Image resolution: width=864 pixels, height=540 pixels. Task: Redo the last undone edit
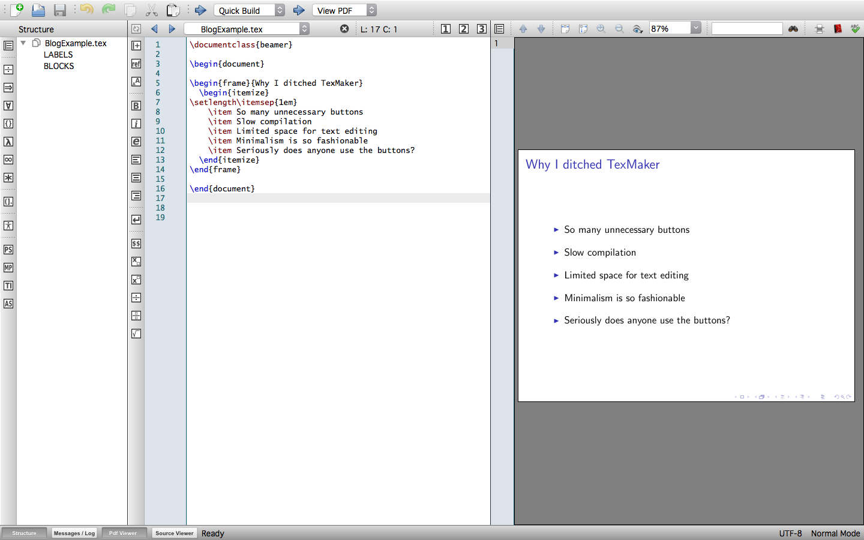pyautogui.click(x=109, y=10)
